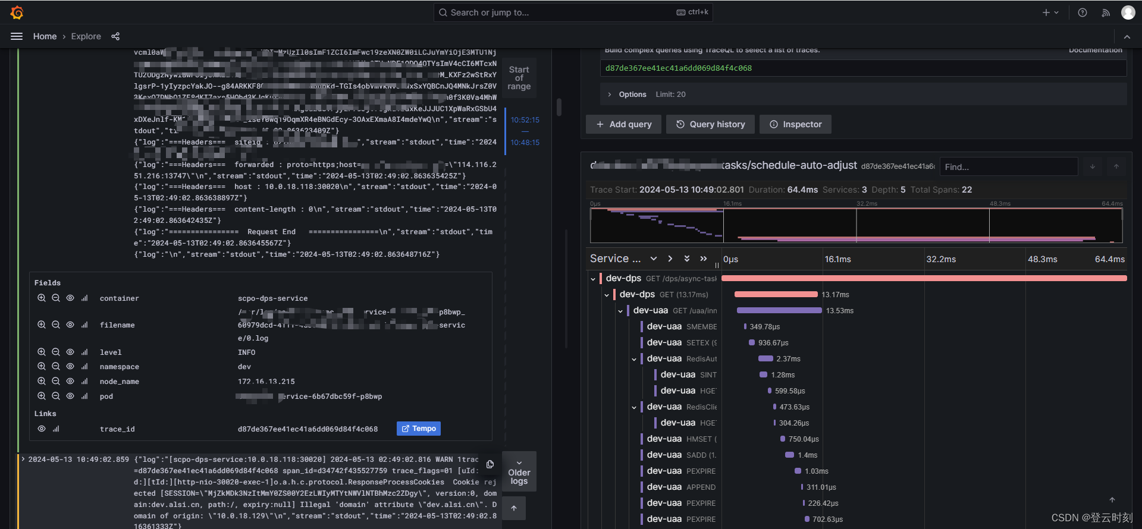Collapse all spans double chevron

(704, 259)
